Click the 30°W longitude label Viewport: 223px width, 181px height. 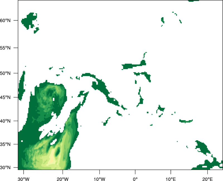pos(24,179)
